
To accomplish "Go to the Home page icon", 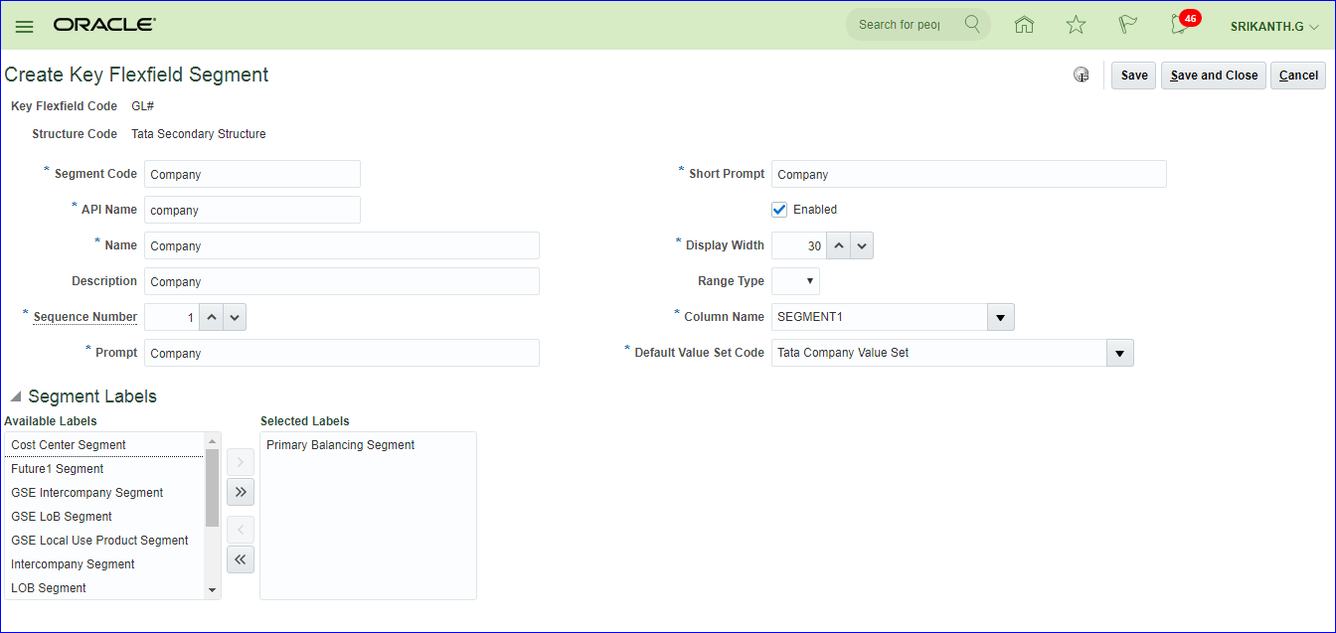I will pyautogui.click(x=1024, y=25).
